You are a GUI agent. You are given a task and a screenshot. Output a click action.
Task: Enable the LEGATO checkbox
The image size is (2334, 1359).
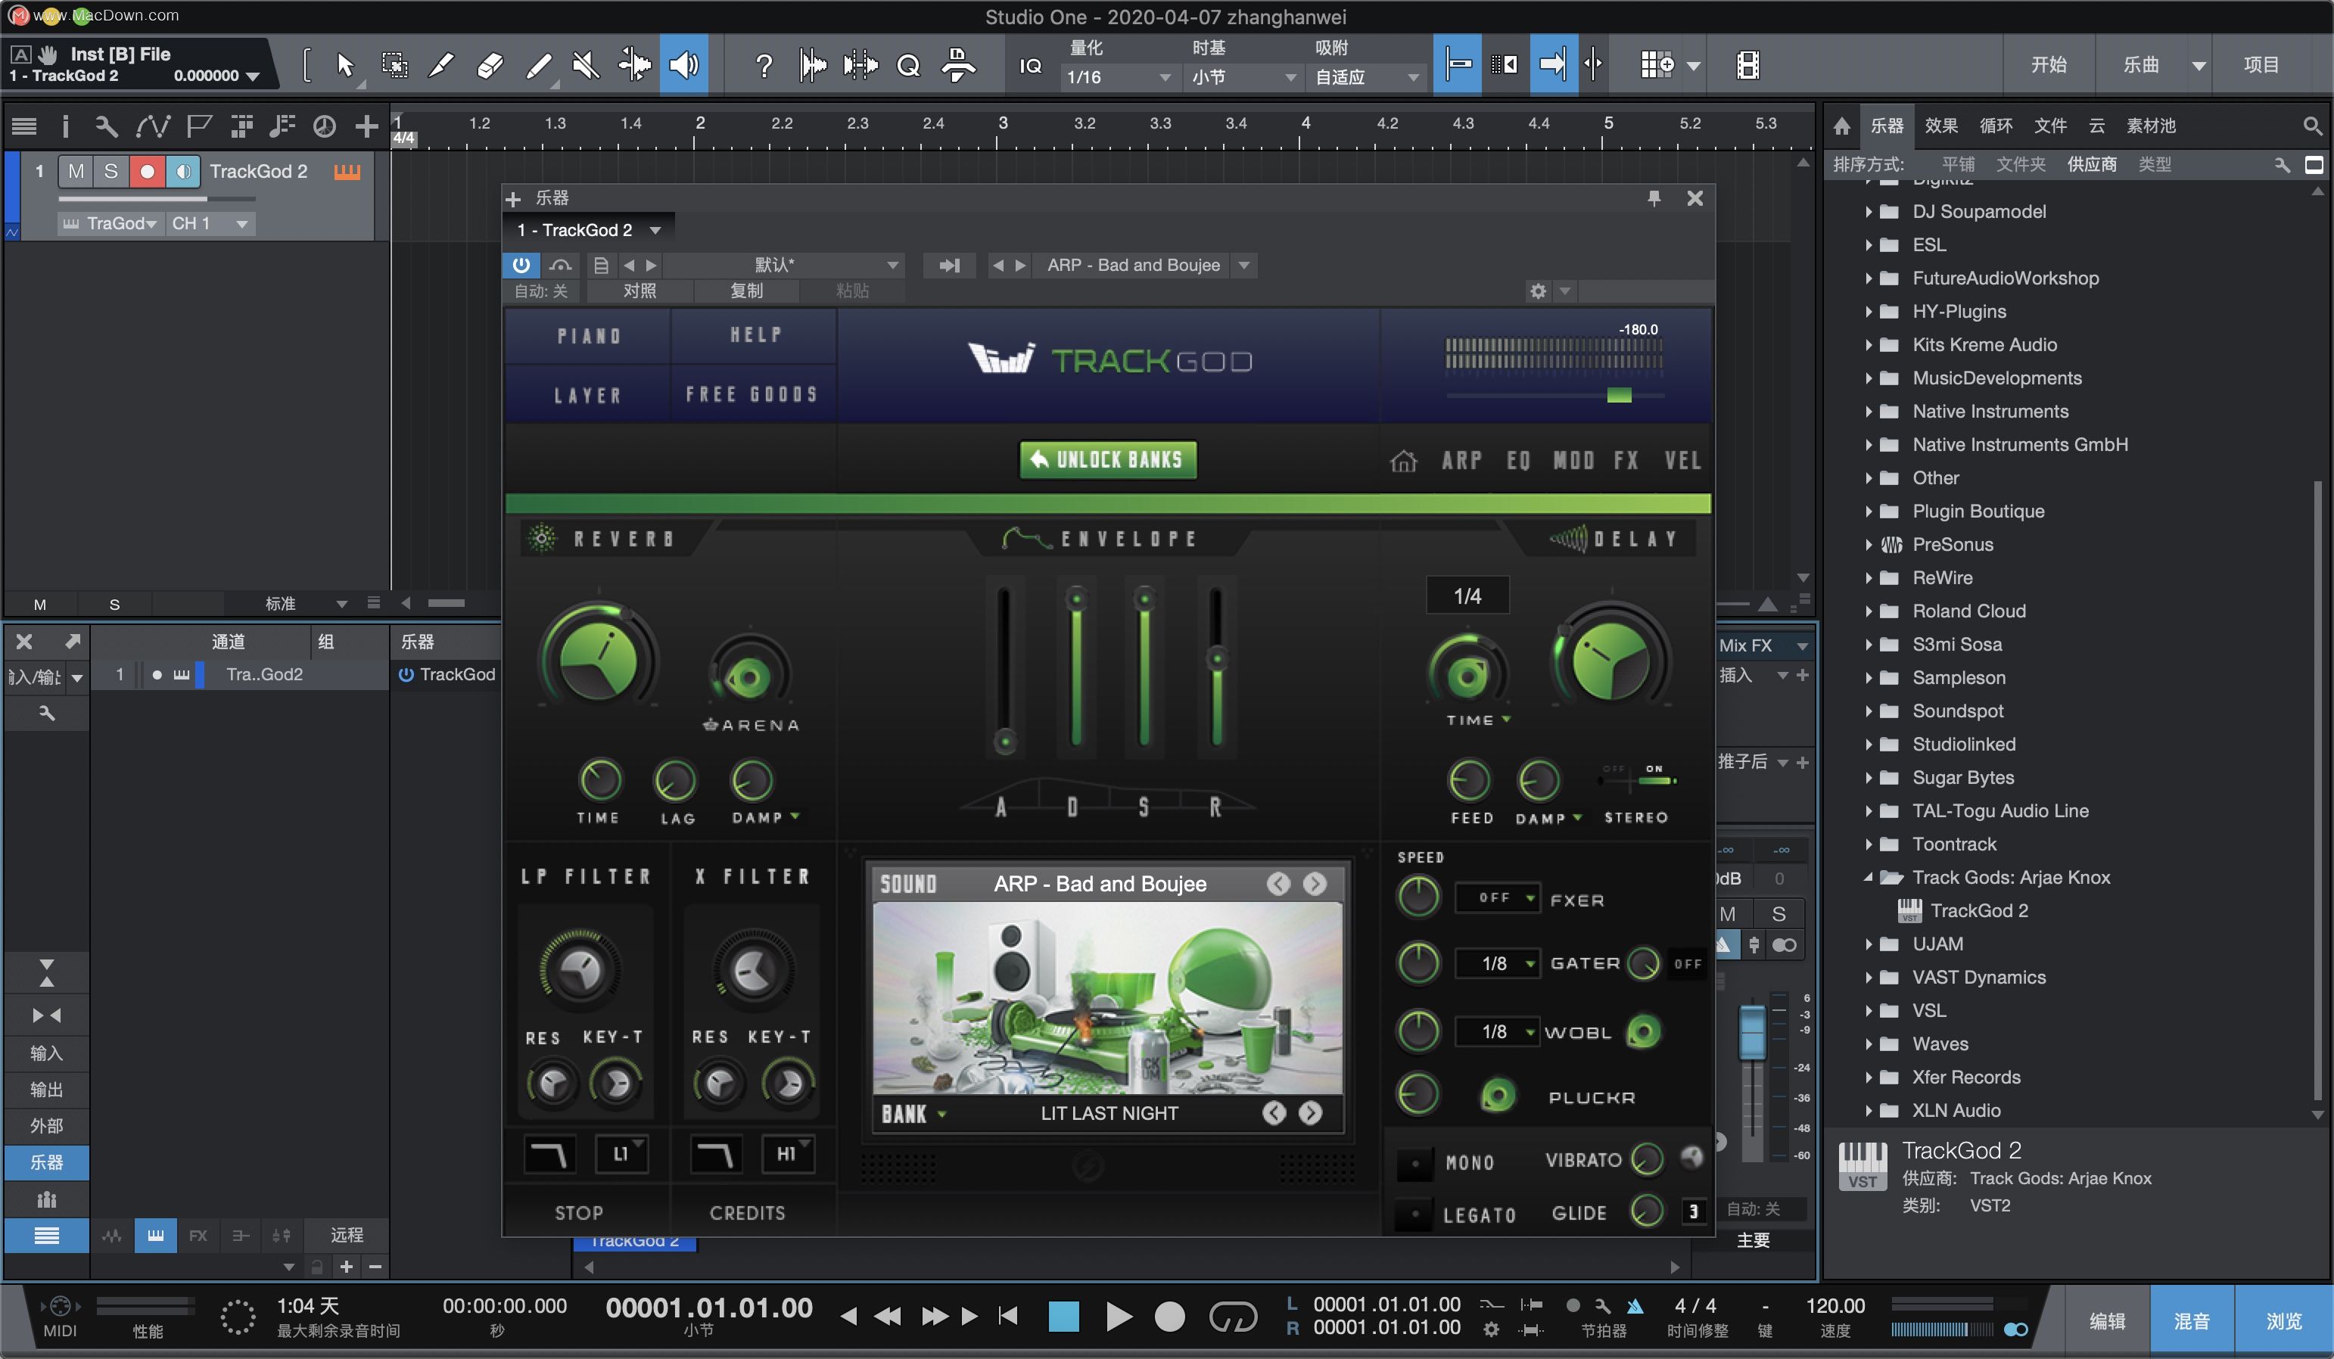pyautogui.click(x=1414, y=1214)
